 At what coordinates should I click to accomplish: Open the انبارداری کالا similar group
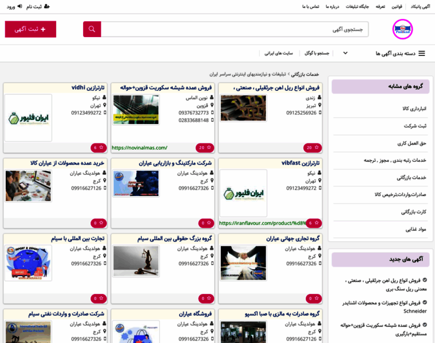pyautogui.click(x=414, y=109)
